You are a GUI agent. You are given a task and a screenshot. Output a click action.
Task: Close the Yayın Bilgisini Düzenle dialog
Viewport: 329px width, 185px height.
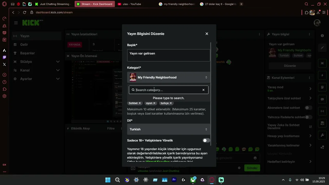(x=207, y=34)
